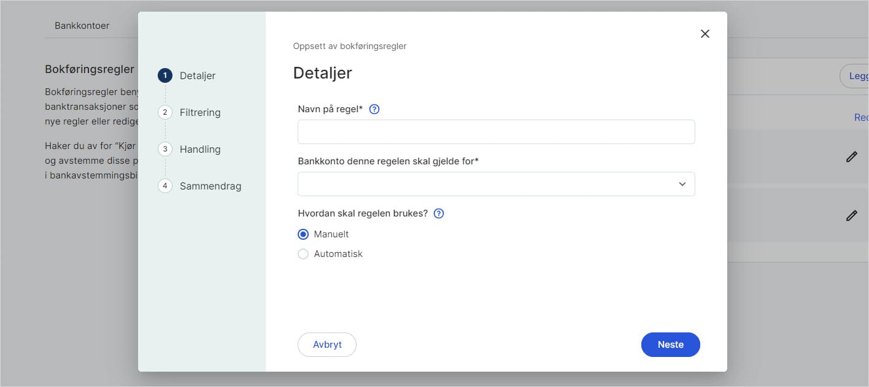The height and width of the screenshot is (387, 869).
Task: Click the Handling step label
Action: (200, 149)
